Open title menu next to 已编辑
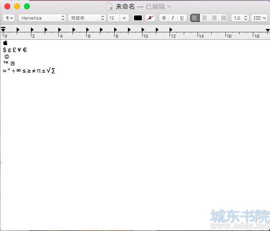Screen dimensions: 270x231 point(169,6)
